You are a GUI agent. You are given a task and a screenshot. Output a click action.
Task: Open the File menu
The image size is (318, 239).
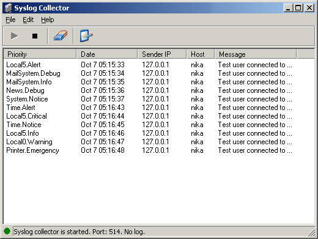[x=10, y=20]
